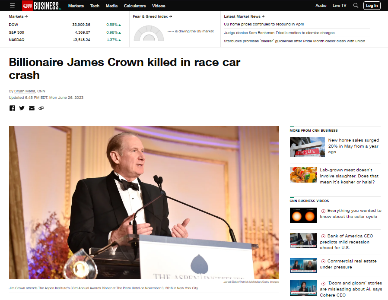
Task: Share article via email icon
Action: click(x=32, y=108)
